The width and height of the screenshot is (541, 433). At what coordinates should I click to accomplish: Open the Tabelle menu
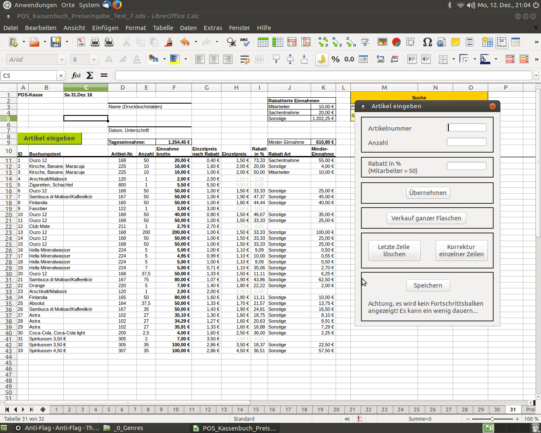(x=163, y=28)
